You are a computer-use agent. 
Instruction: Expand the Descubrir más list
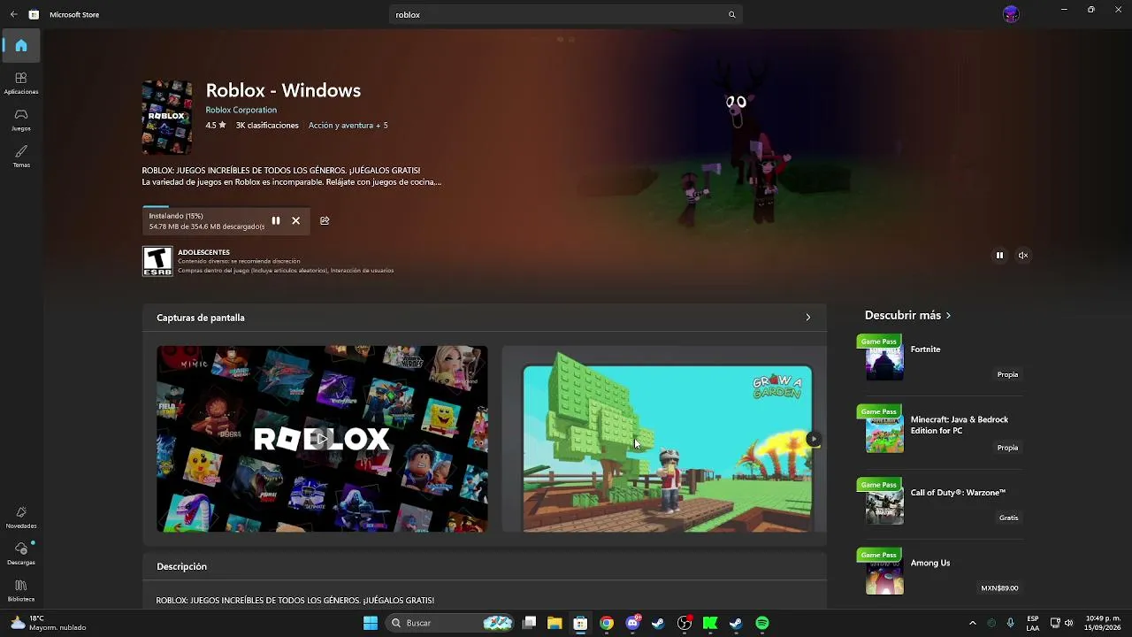pos(908,315)
